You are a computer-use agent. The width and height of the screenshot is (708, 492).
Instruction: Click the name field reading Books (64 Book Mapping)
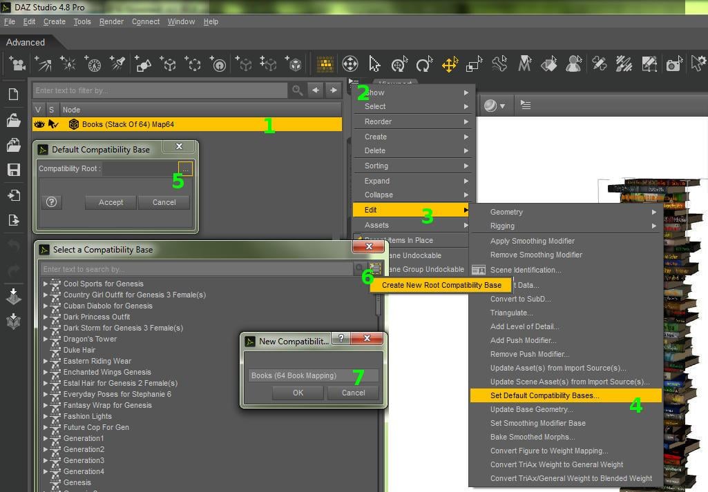314,375
